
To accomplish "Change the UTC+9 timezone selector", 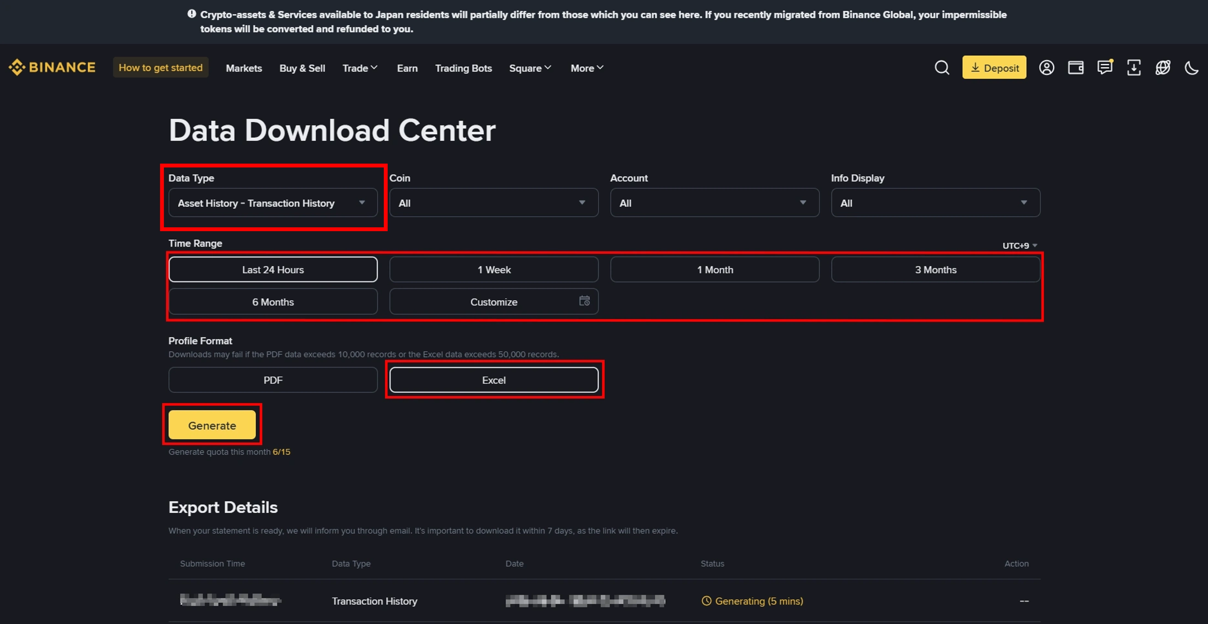I will pyautogui.click(x=1019, y=245).
